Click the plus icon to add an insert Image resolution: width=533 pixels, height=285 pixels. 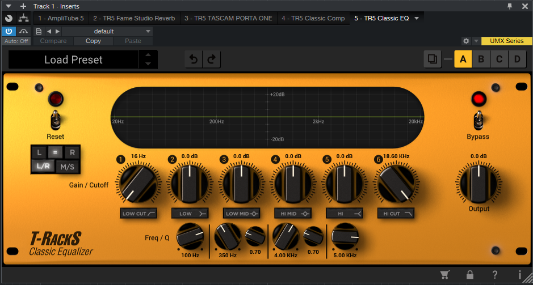click(x=23, y=6)
